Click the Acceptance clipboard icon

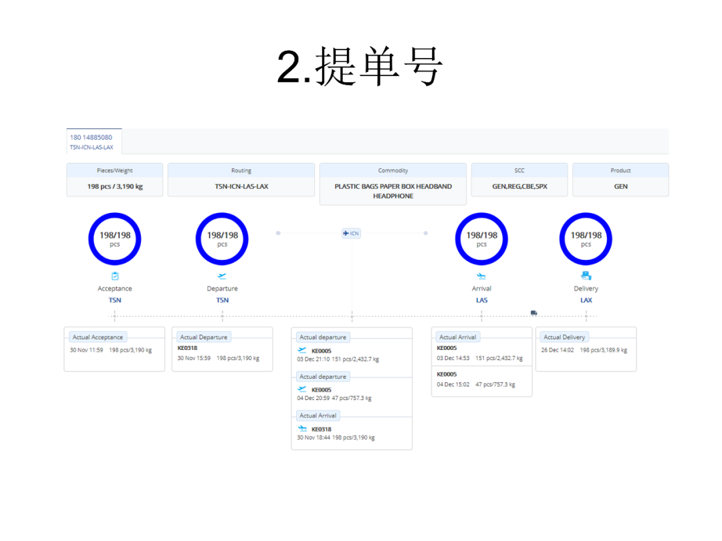pyautogui.click(x=115, y=276)
